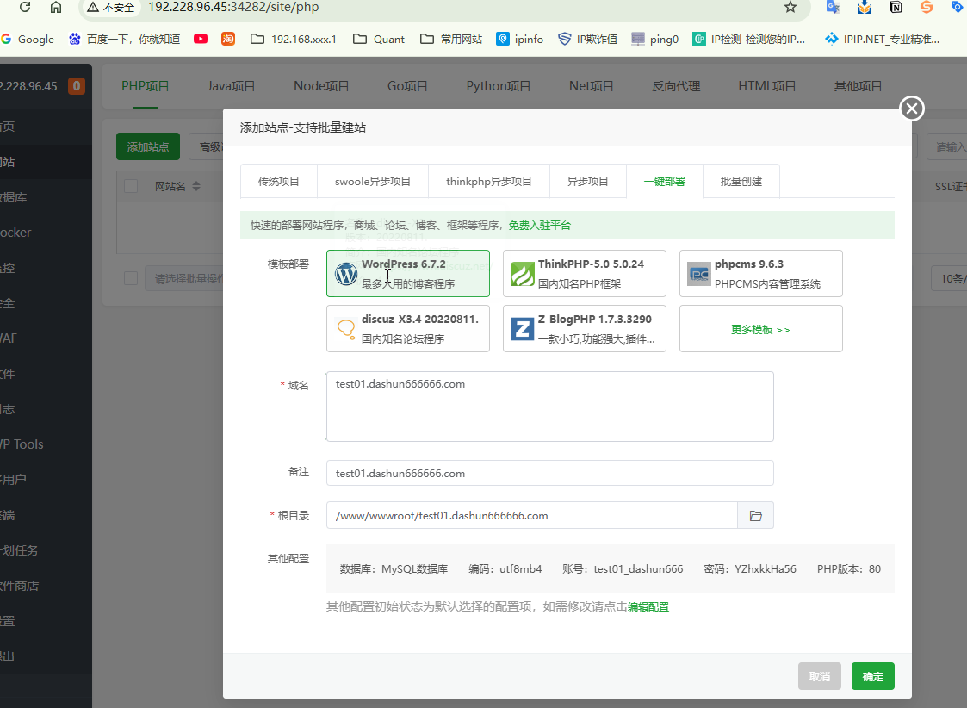Select the phpcms 9.6.3 template
Screen dimensions: 967x708
tap(760, 273)
